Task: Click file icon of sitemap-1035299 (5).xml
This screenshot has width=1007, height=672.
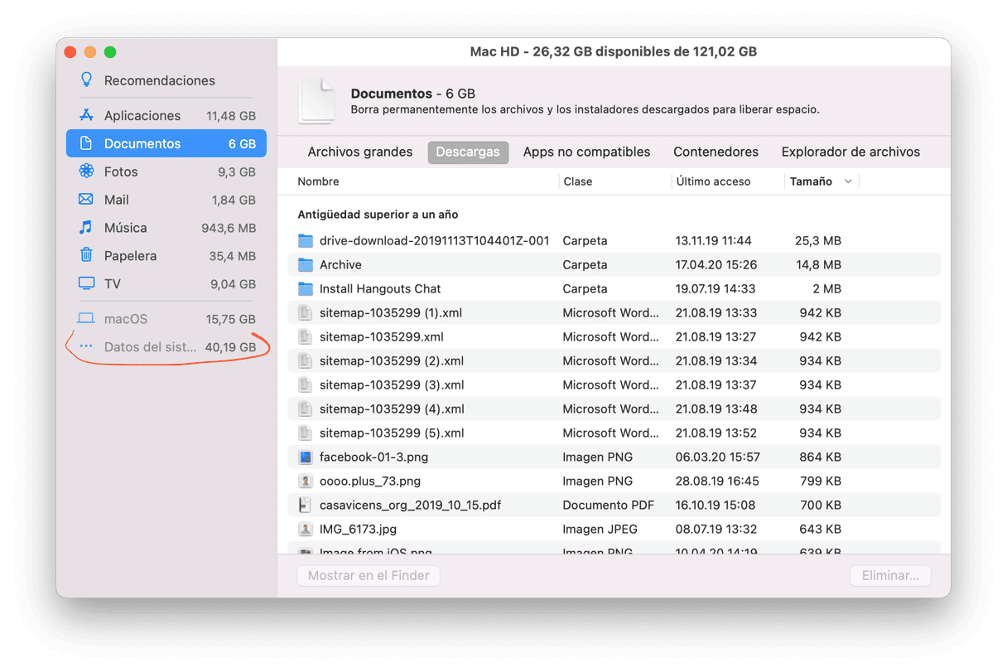Action: [306, 433]
